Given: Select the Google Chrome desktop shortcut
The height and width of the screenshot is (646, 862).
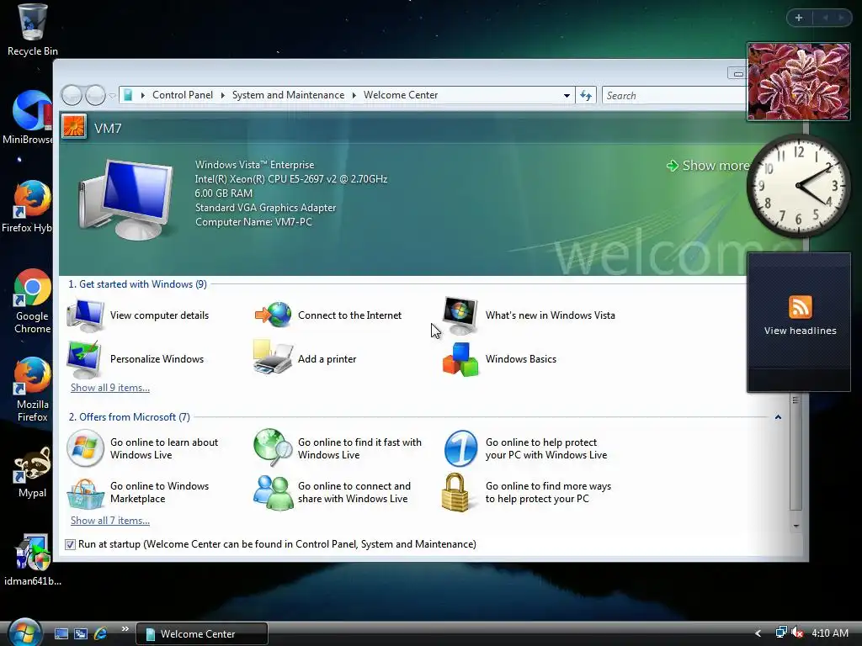Looking at the screenshot, I should (x=33, y=302).
